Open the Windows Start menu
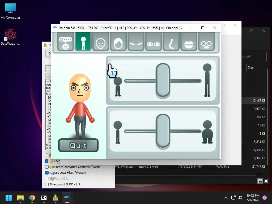This screenshot has width=272, height=204. point(8,198)
